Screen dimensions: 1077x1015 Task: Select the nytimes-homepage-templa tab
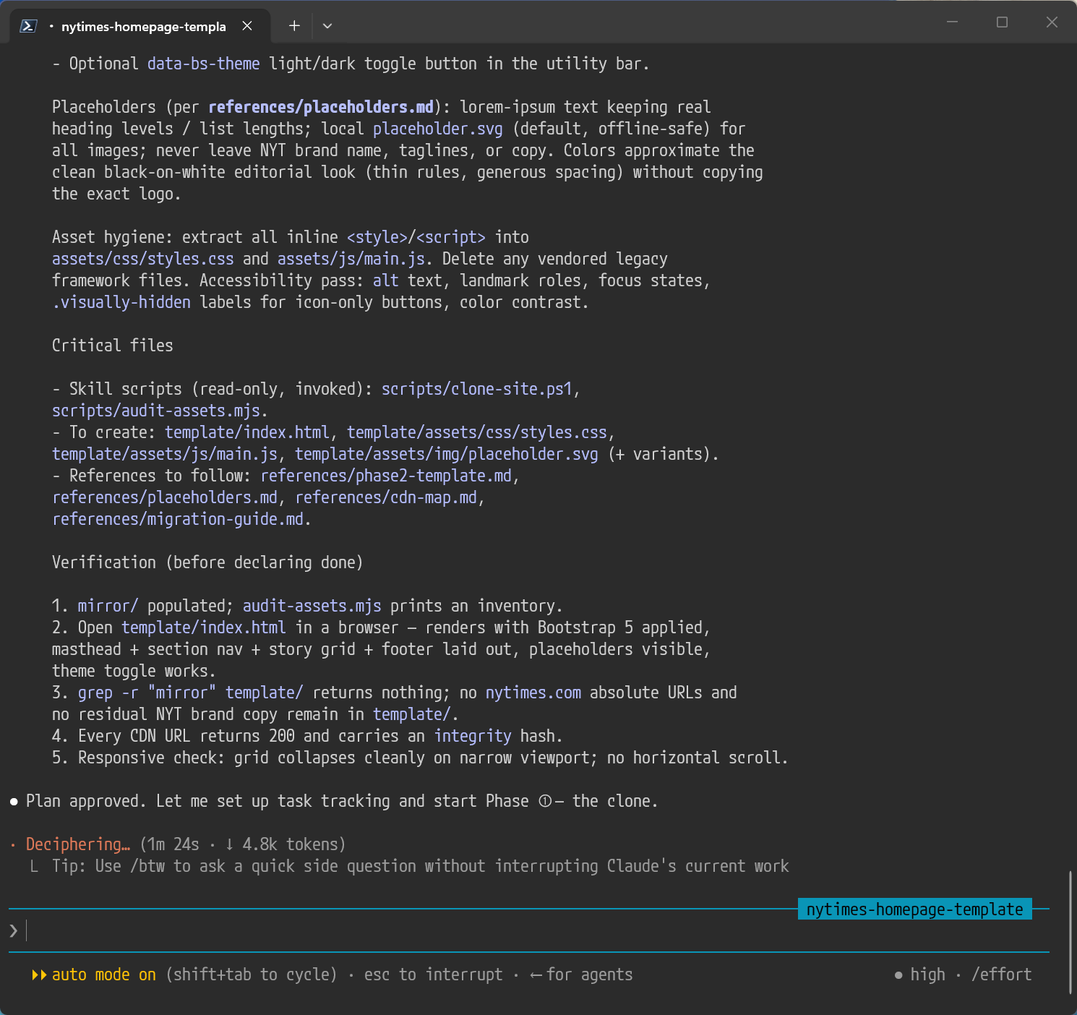click(x=140, y=26)
